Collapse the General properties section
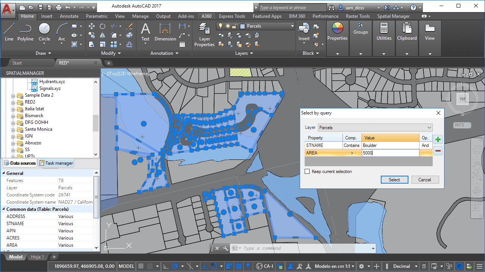Image resolution: width=485 pixels, height=272 pixels. coord(4,173)
